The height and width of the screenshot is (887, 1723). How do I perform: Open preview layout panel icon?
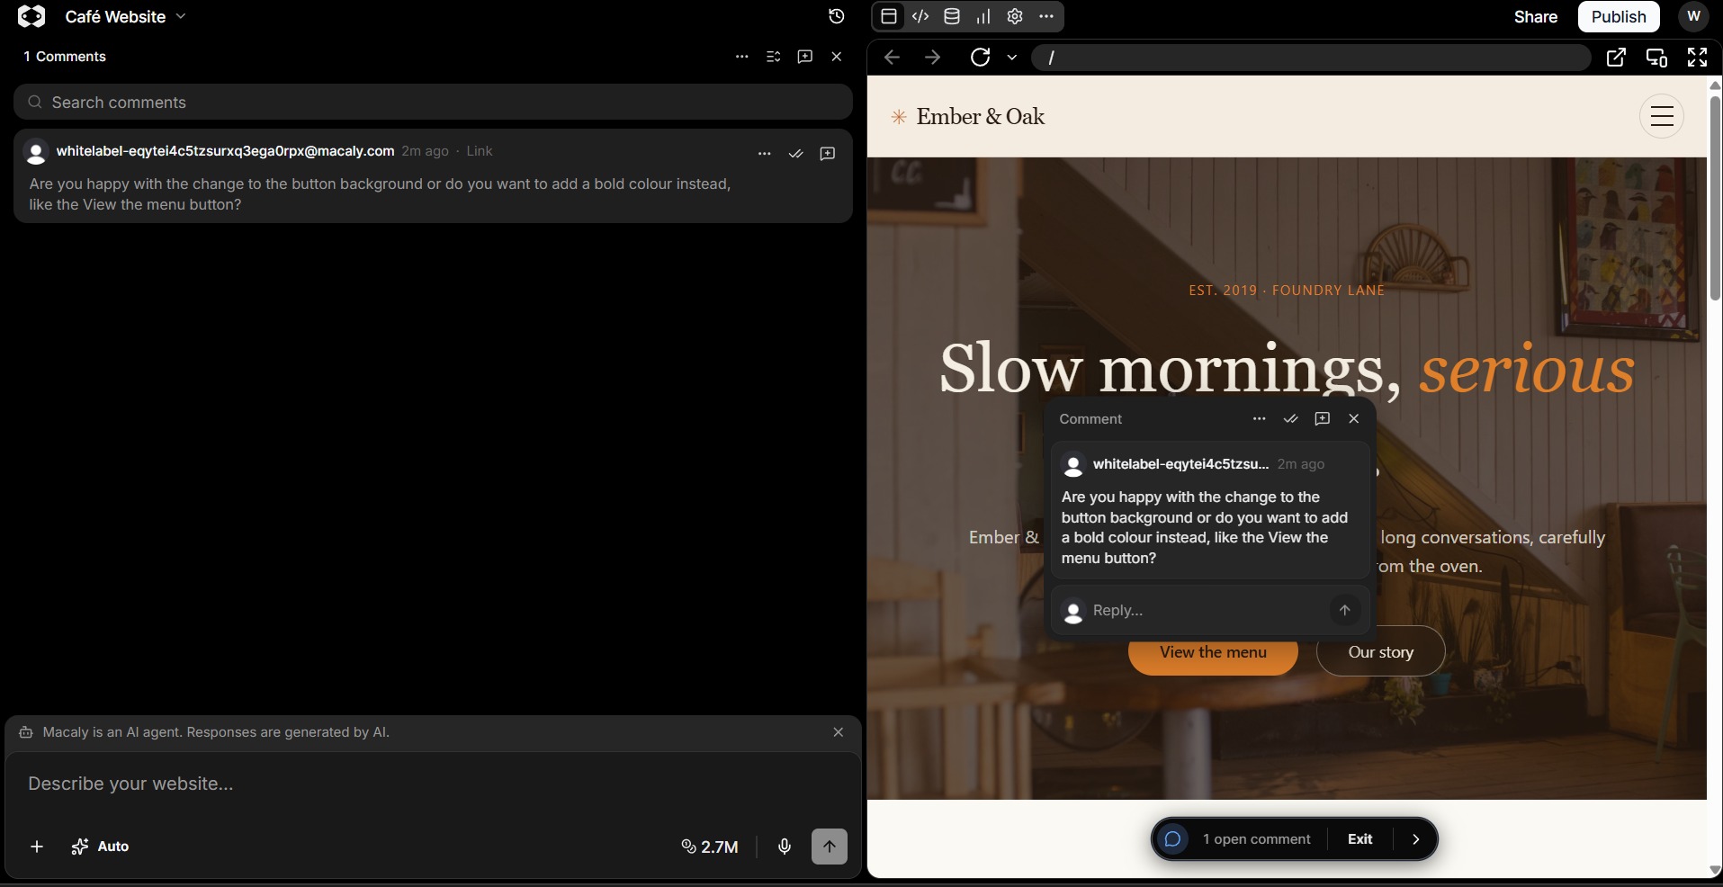(x=889, y=16)
